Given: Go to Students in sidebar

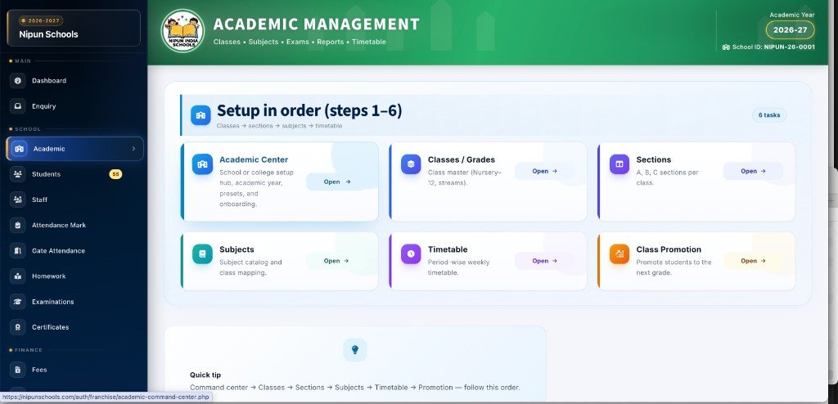Looking at the screenshot, I should (74, 174).
